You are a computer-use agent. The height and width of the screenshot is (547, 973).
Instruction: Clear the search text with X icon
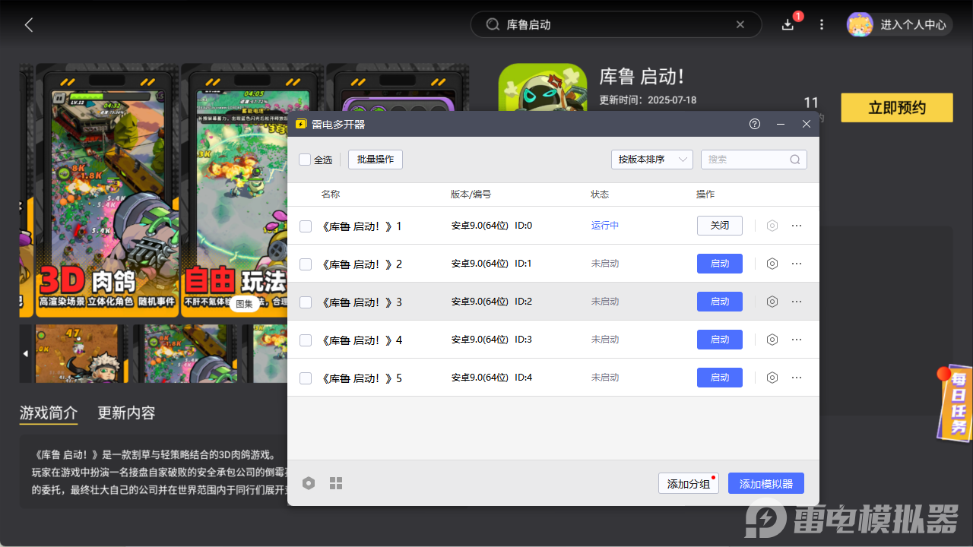(x=740, y=24)
